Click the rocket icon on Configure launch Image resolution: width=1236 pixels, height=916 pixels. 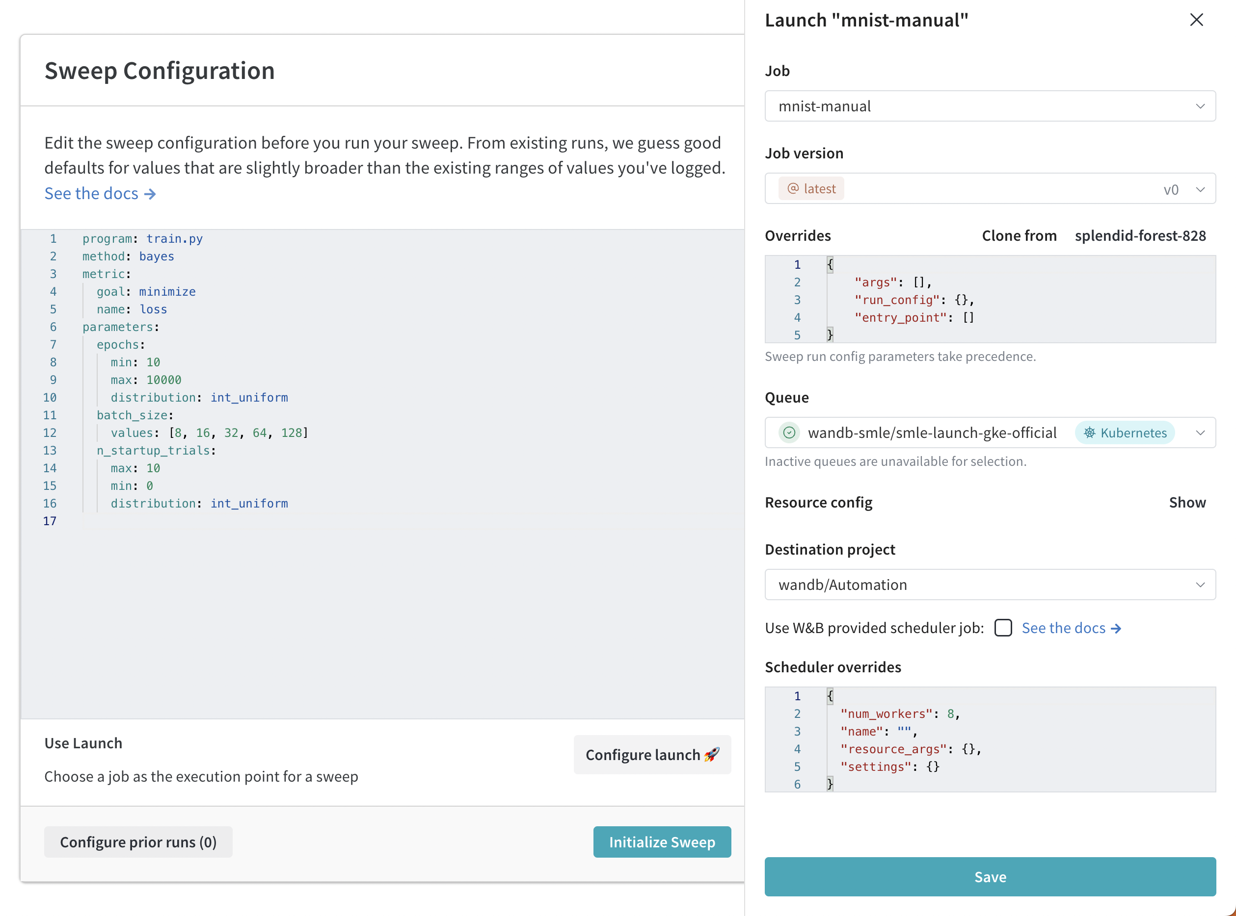pos(712,754)
